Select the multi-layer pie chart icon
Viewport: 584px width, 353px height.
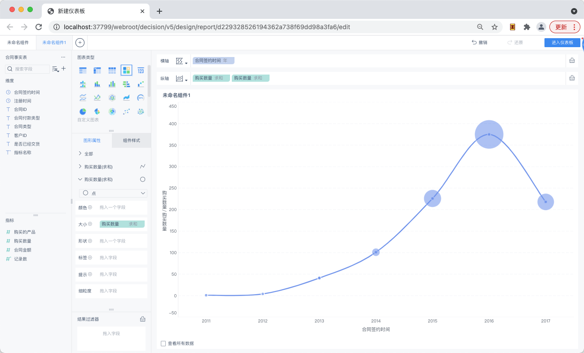click(x=112, y=111)
